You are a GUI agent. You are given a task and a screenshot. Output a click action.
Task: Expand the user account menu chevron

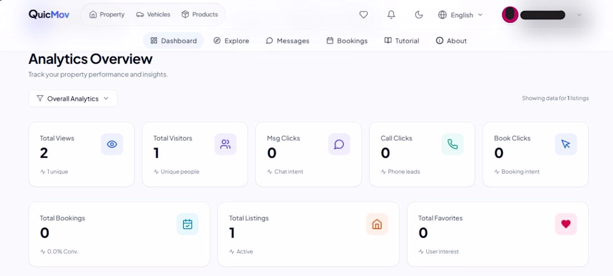pos(580,15)
